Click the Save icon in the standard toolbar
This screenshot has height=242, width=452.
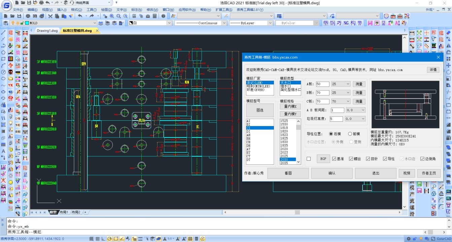19,16
